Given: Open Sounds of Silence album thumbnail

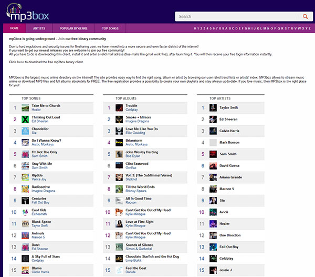Looking at the screenshot, I should coord(119,247).
